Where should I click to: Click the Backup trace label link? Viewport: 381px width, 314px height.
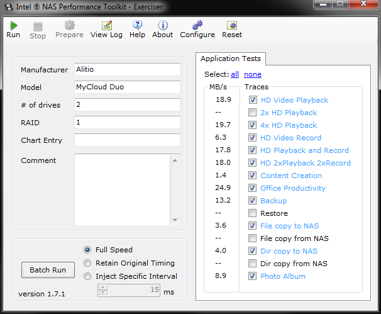click(273, 201)
